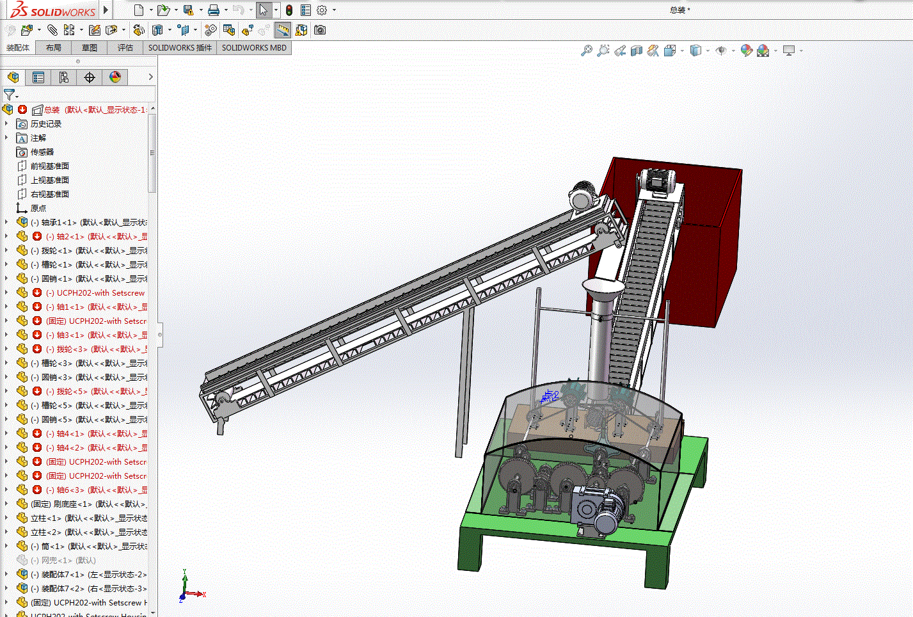
Task: Select the 上视基准面 plane
Action: click(50, 180)
